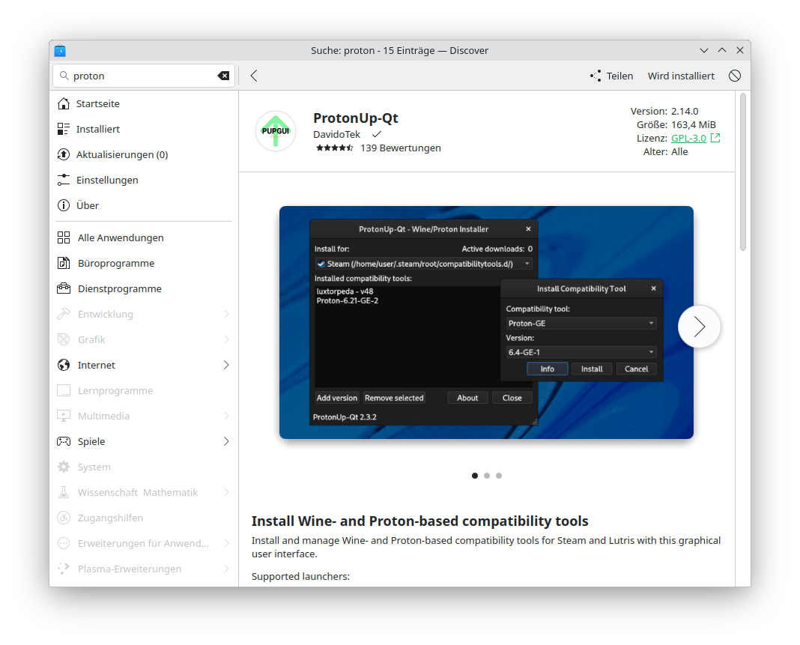Viewport: 800px width, 645px height.
Task: Click the Lernprogramme category
Action: 144,391
